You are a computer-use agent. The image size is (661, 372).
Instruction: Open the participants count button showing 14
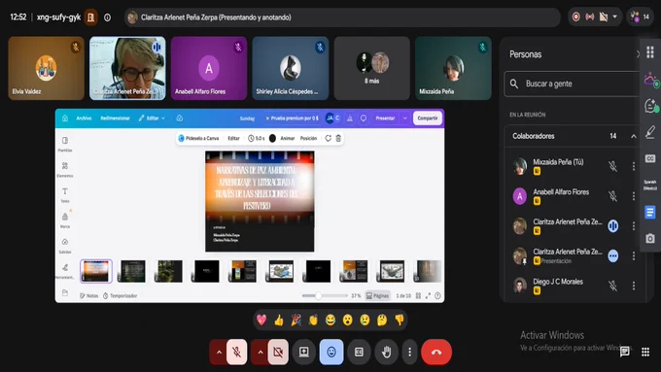641,17
